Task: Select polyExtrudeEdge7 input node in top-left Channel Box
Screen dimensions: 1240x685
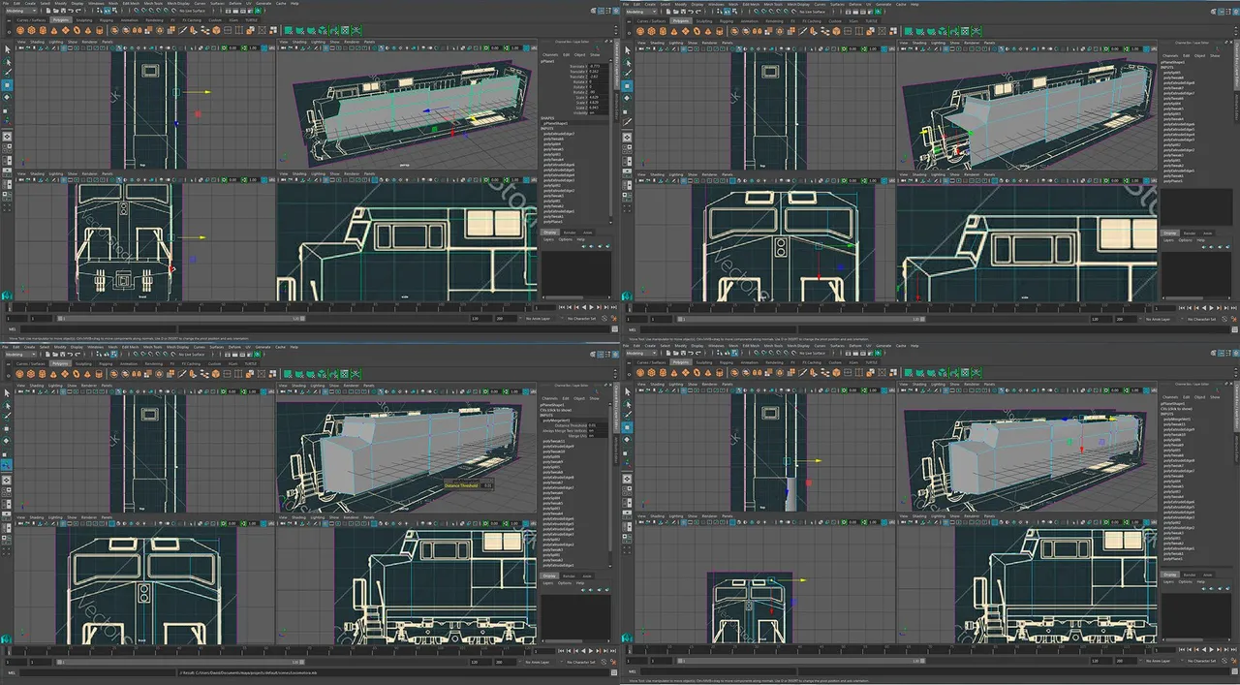Action: click(559, 134)
